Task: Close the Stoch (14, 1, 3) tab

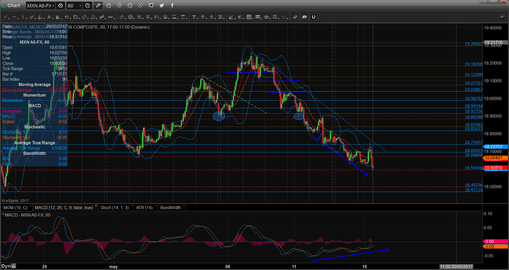Action: point(132,206)
